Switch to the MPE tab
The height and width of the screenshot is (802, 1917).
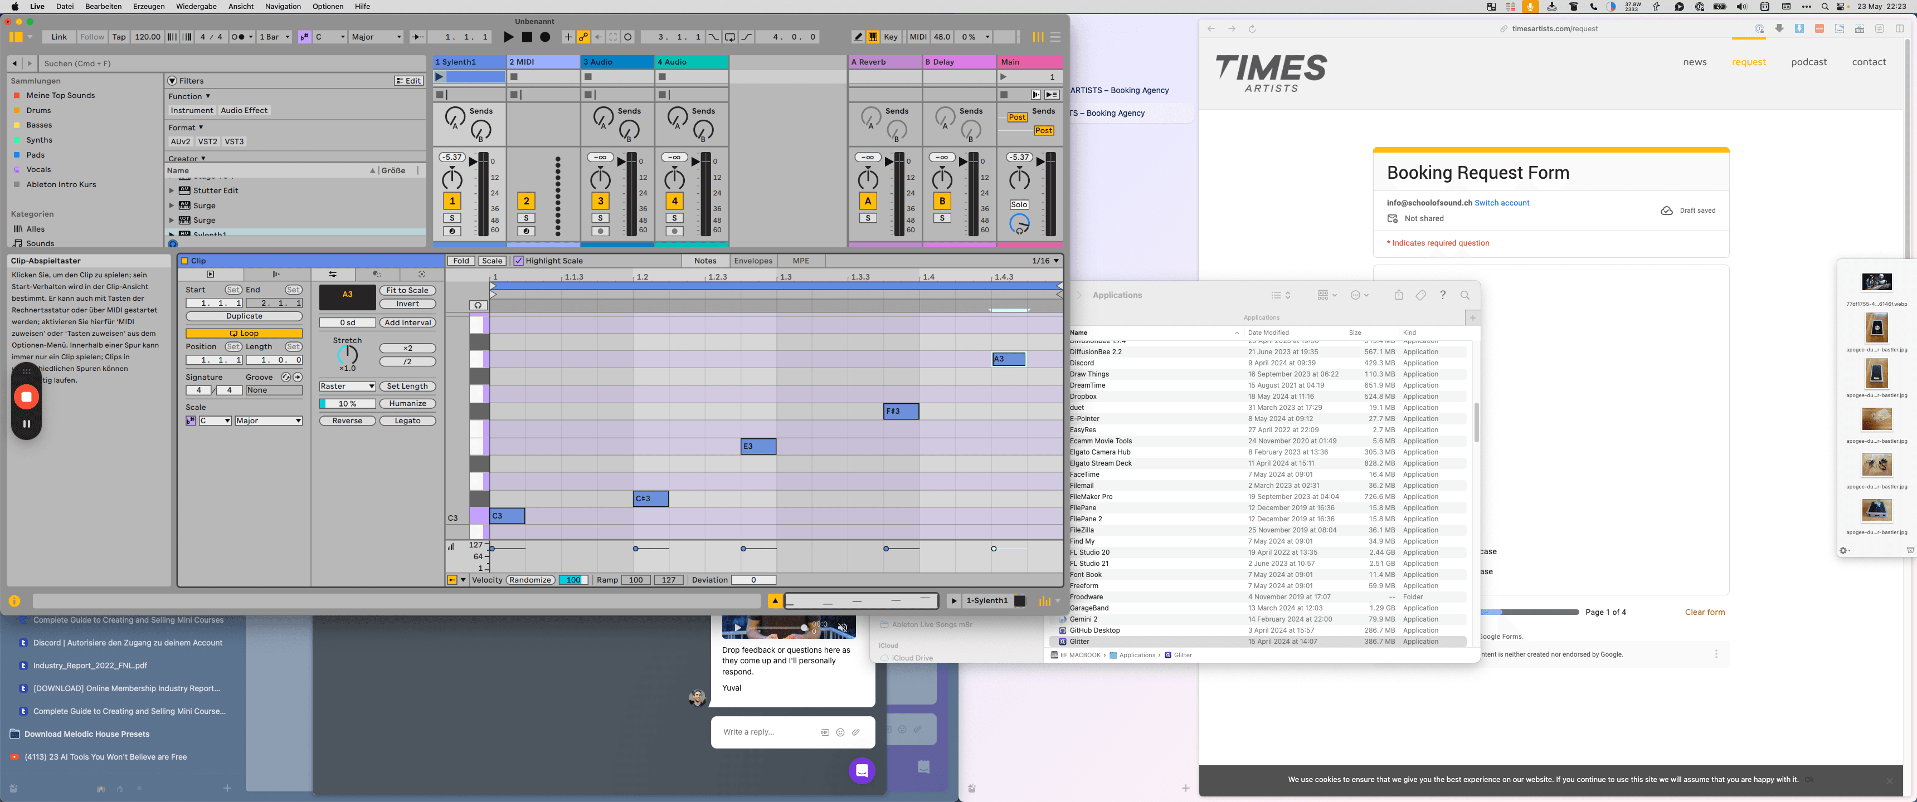point(801,261)
